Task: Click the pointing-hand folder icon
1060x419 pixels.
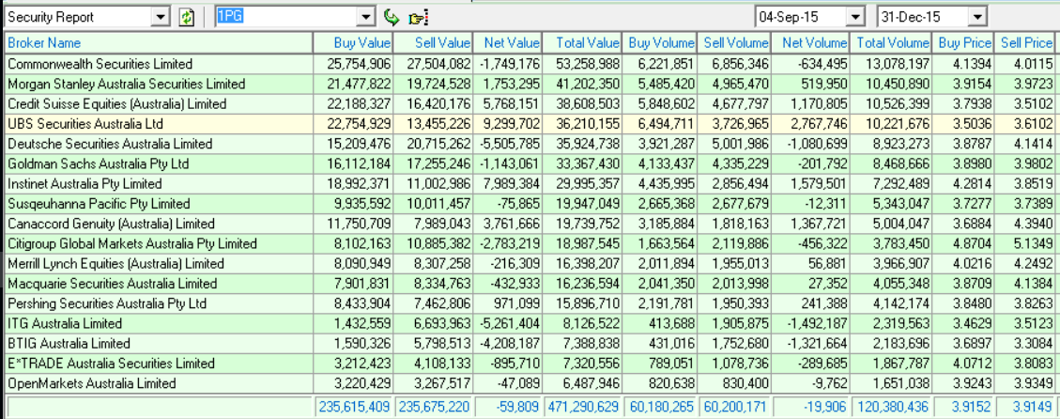Action: tap(419, 18)
